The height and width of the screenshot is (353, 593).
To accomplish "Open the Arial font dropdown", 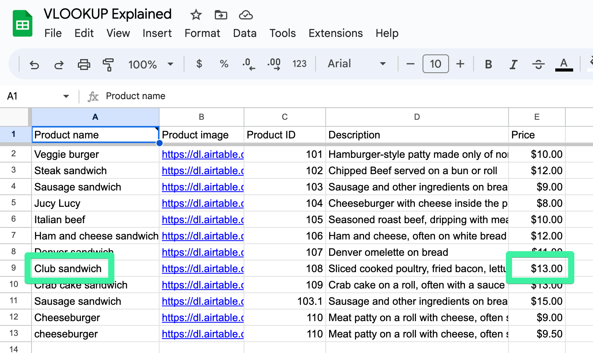I will tap(356, 63).
